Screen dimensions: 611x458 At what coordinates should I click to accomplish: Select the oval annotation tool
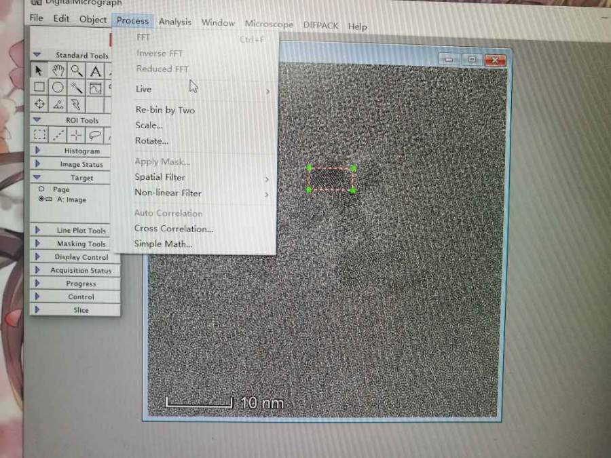pyautogui.click(x=58, y=88)
